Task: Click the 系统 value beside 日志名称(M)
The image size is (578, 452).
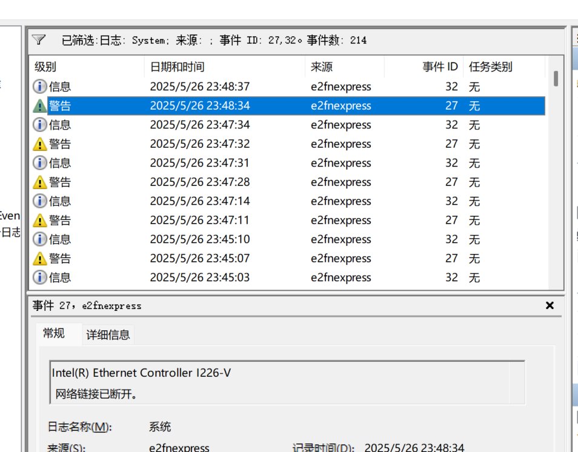Action: (159, 427)
